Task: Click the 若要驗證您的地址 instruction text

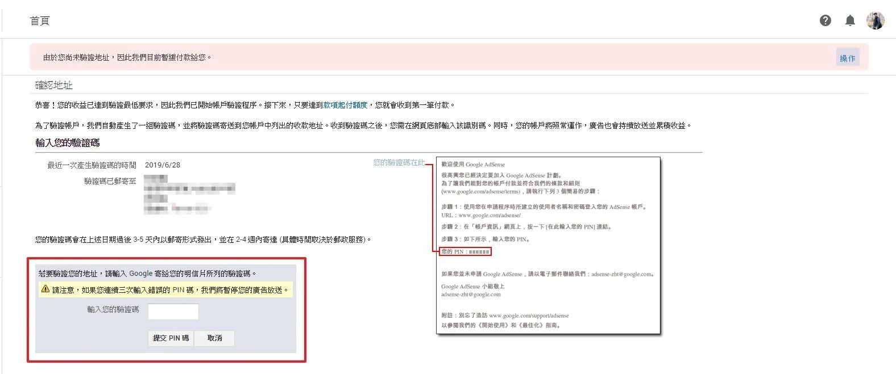Action: click(x=147, y=274)
